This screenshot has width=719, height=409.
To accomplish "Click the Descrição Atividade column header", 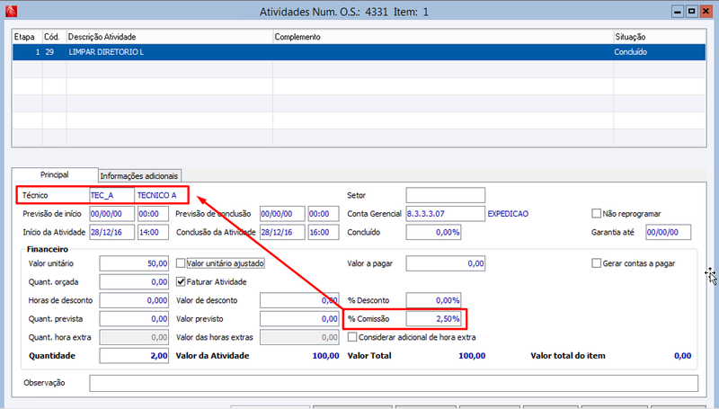I will coord(170,37).
